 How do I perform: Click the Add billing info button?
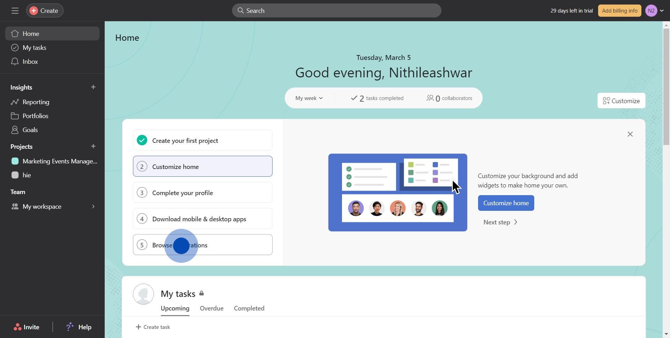click(619, 11)
